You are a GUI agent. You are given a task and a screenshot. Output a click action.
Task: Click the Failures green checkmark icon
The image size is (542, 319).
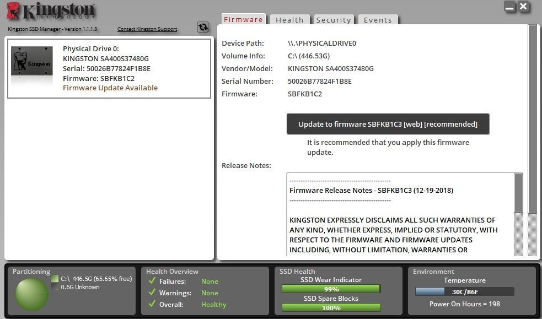pyautogui.click(x=152, y=280)
